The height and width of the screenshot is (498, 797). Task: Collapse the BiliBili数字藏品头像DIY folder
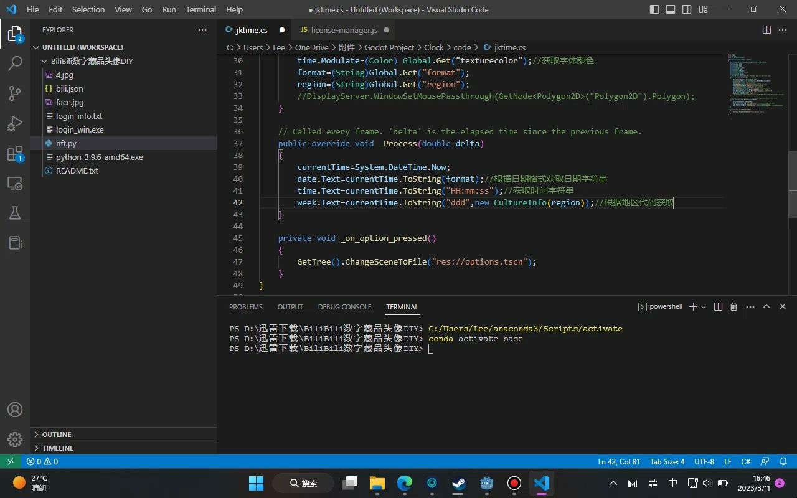(123, 61)
